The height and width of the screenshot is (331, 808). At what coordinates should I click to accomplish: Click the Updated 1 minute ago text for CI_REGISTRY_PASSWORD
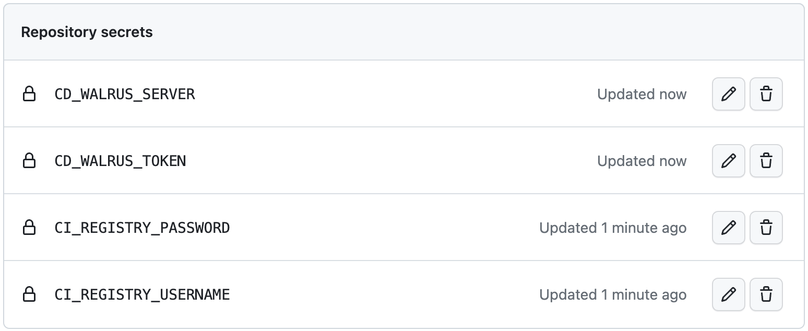pyautogui.click(x=612, y=228)
